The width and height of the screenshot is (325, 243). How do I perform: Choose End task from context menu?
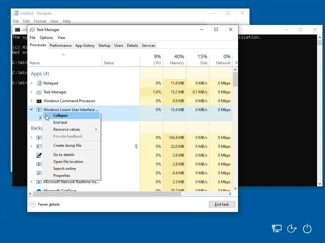tap(71, 122)
